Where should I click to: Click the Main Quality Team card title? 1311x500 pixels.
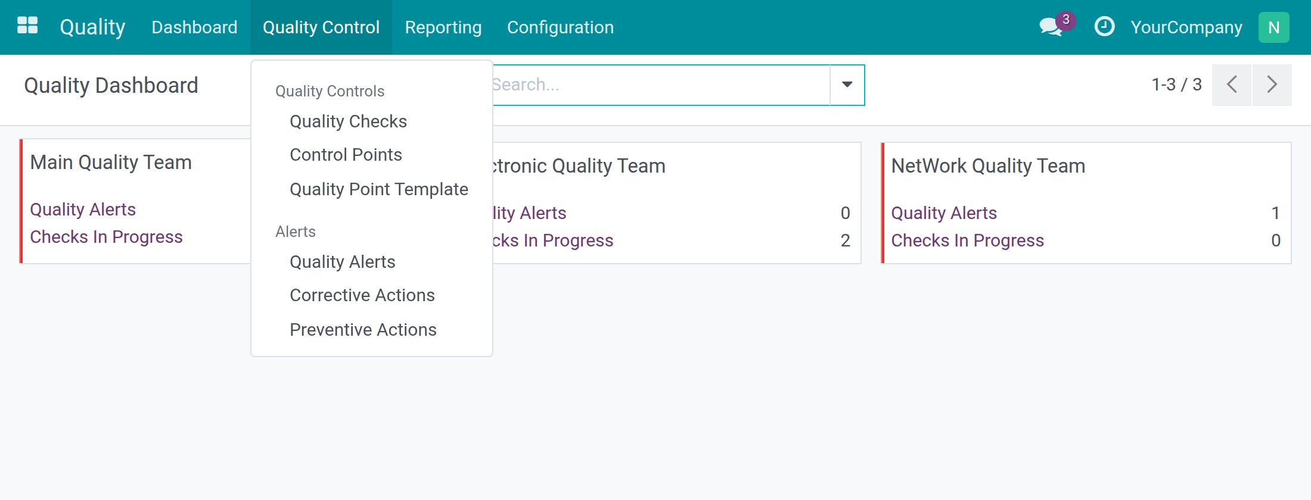pyautogui.click(x=111, y=162)
